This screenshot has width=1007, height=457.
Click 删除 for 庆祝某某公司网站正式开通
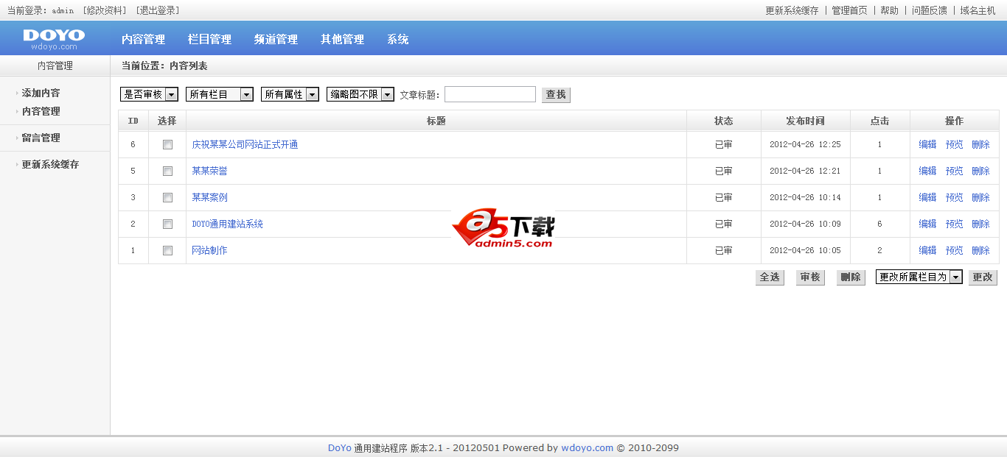(980, 145)
